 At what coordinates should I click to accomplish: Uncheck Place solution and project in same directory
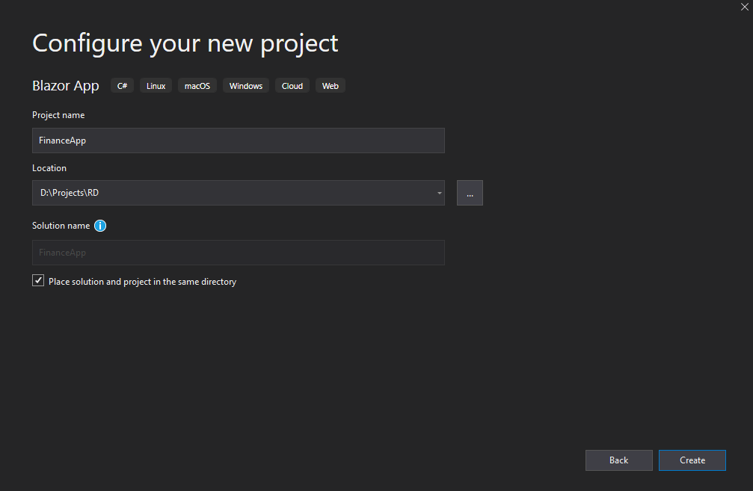tap(39, 281)
